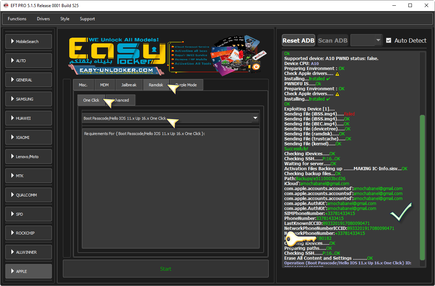Switch to the Ramdisk tab
435x286 pixels.
pyautogui.click(x=156, y=85)
